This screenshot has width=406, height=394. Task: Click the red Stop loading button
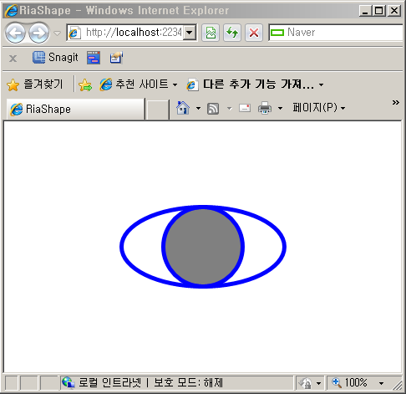254,33
